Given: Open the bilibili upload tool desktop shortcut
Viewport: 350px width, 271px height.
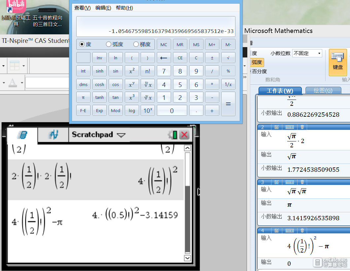Looking at the screenshot, I should point(16,14).
